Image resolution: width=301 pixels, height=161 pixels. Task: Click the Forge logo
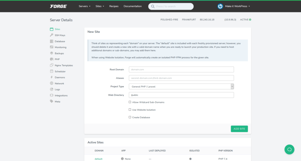pyautogui.click(x=58, y=6)
